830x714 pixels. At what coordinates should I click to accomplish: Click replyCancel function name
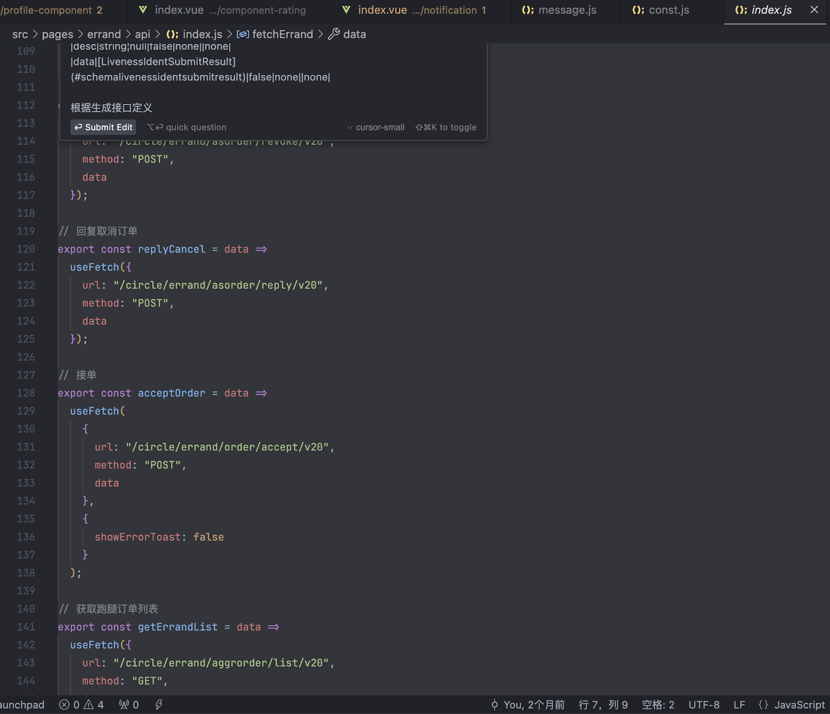pos(171,249)
